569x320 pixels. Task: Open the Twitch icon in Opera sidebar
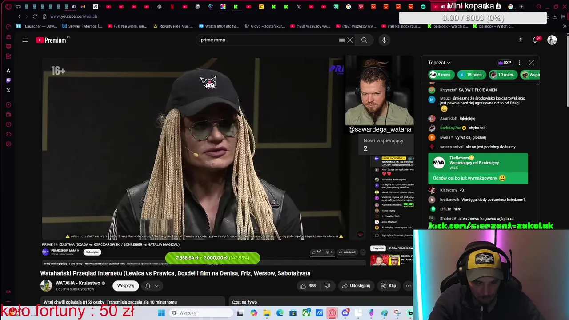pyautogui.click(x=8, y=80)
